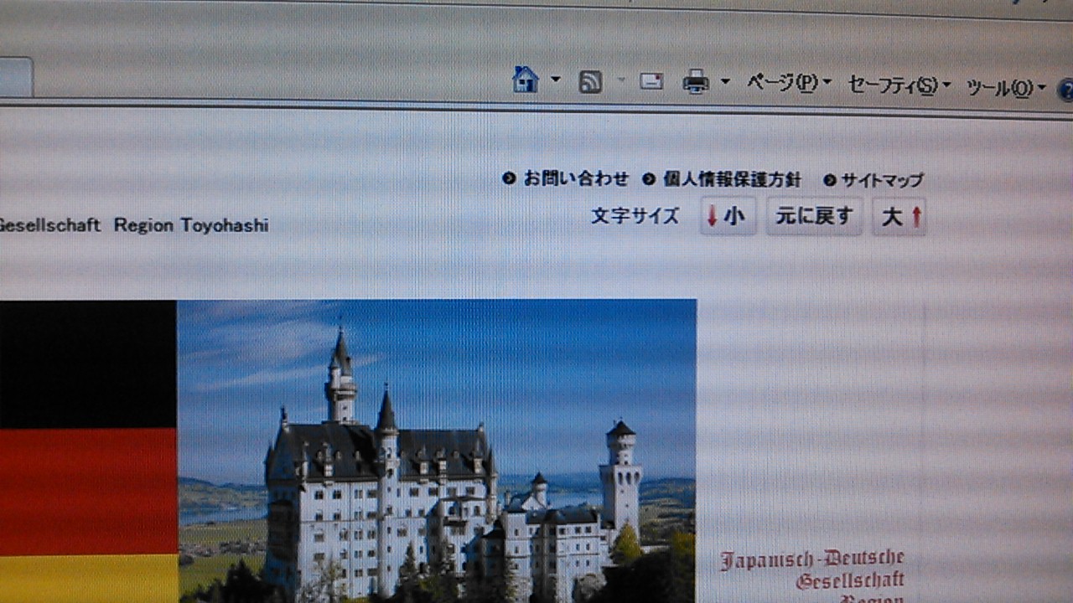Print the page with the printer icon
This screenshot has height=603, width=1073.
pyautogui.click(x=696, y=81)
